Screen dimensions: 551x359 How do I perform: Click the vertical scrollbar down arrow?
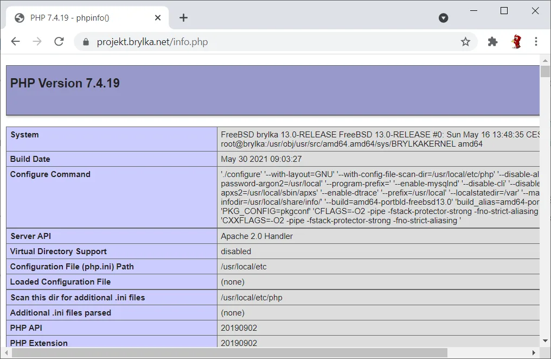click(x=545, y=341)
